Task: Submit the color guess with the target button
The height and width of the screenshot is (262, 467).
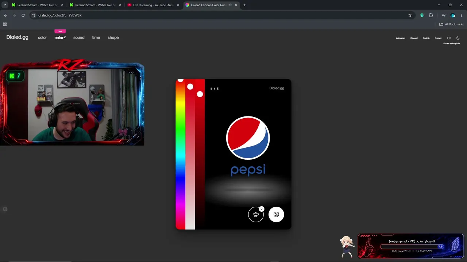Action: click(x=276, y=214)
